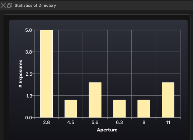Click the 2.8 x-axis label

coord(46,122)
